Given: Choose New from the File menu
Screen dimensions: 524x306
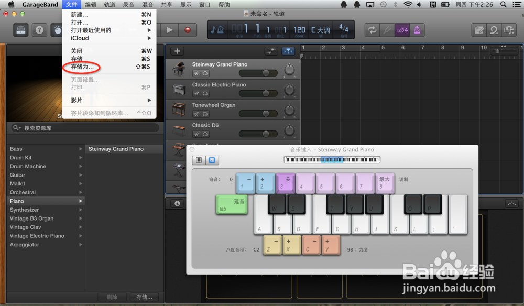Looking at the screenshot, I should (x=110, y=14).
